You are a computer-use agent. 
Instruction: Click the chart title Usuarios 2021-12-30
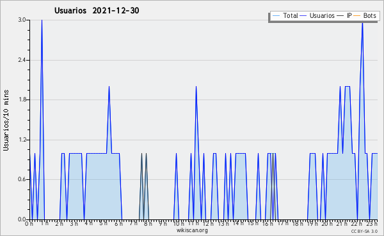click(97, 10)
